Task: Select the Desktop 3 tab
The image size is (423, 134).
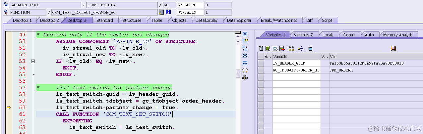Action: tap(77, 20)
